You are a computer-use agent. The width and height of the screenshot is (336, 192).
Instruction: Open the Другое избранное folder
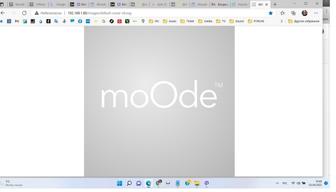[x=304, y=21]
